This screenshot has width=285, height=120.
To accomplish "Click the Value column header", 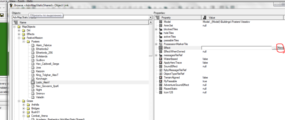I will (x=242, y=18).
